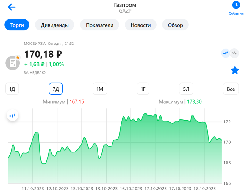
Task: Open the Новости tab
Action: coord(140,25)
